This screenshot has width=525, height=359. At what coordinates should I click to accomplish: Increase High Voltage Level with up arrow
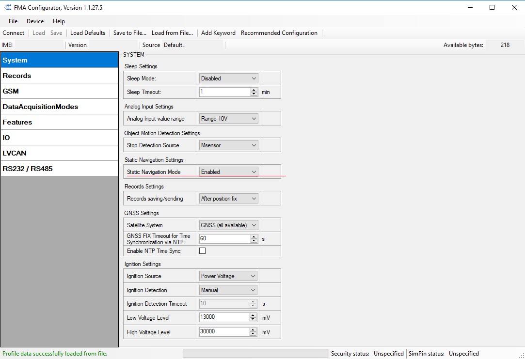click(254, 330)
